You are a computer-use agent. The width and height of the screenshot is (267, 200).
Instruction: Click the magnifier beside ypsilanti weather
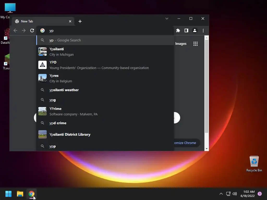pos(43,90)
